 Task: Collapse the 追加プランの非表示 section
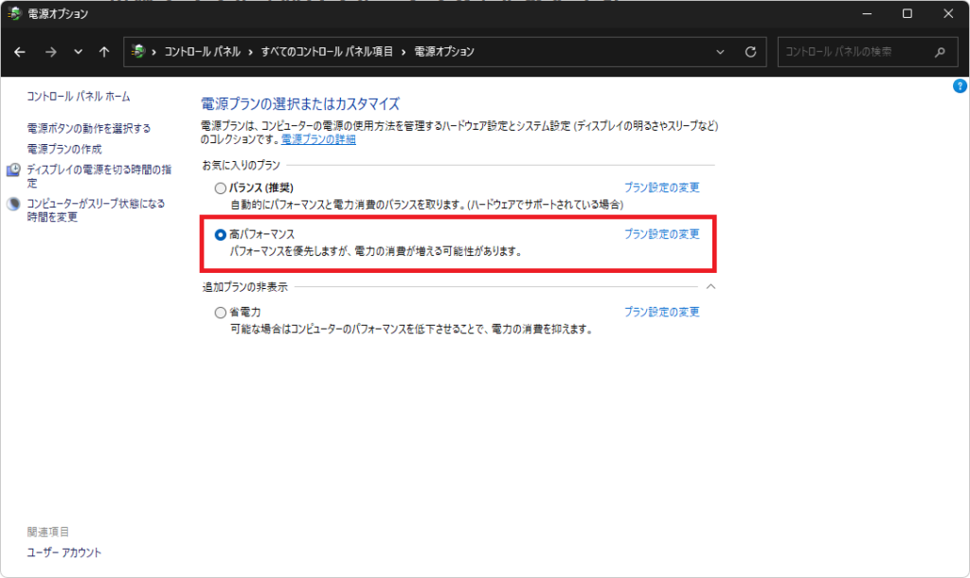tap(710, 286)
